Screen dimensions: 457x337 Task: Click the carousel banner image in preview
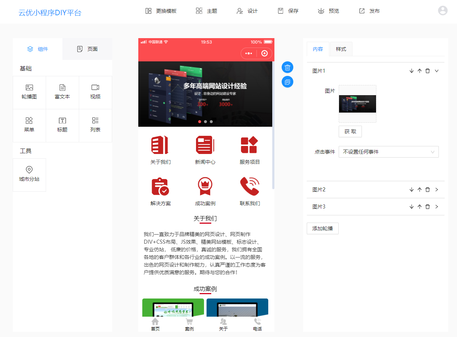(205, 94)
